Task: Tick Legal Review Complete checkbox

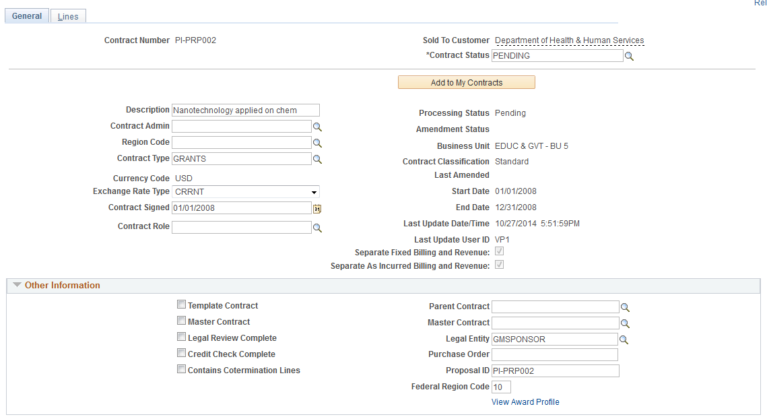Action: [x=181, y=337]
